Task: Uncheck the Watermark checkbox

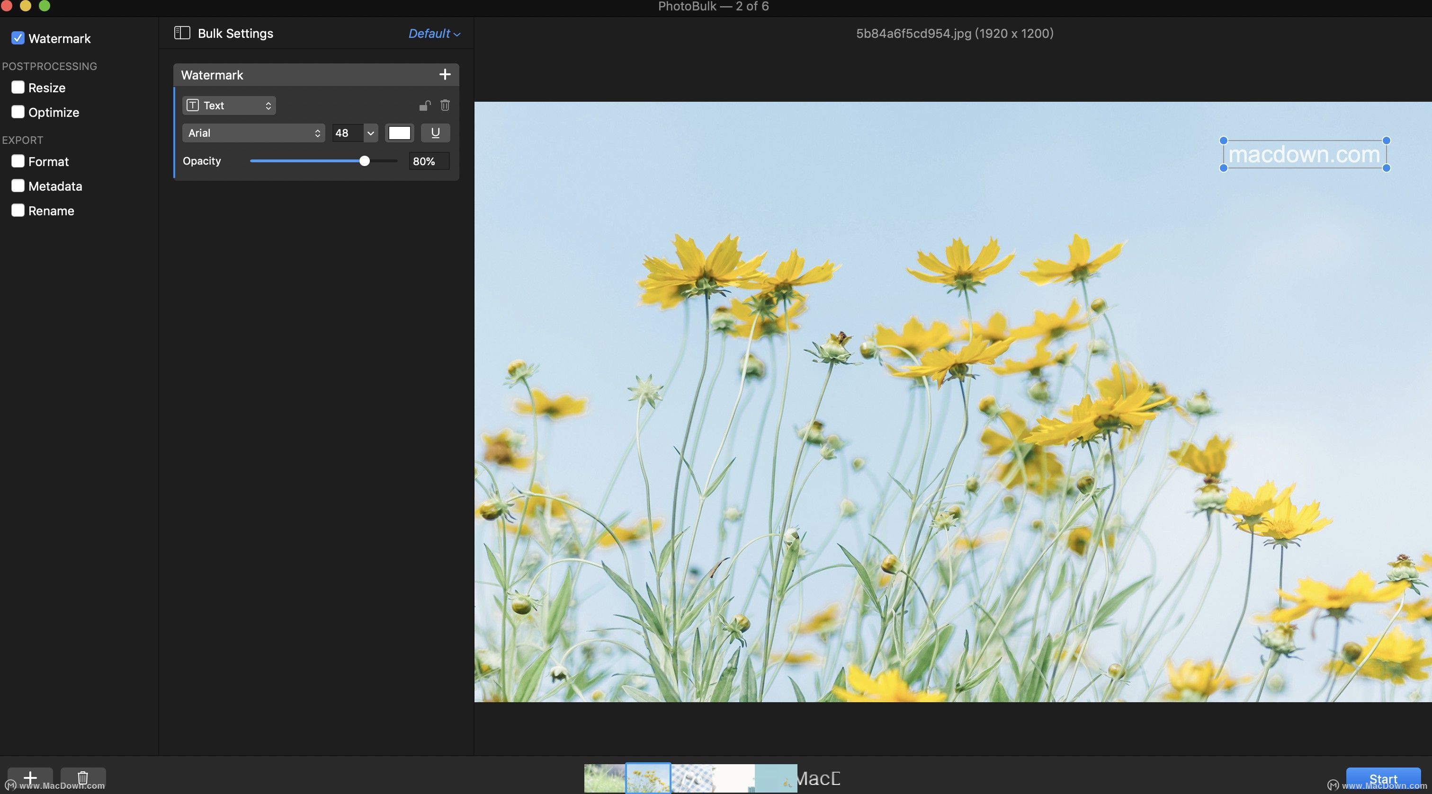Action: [18, 38]
